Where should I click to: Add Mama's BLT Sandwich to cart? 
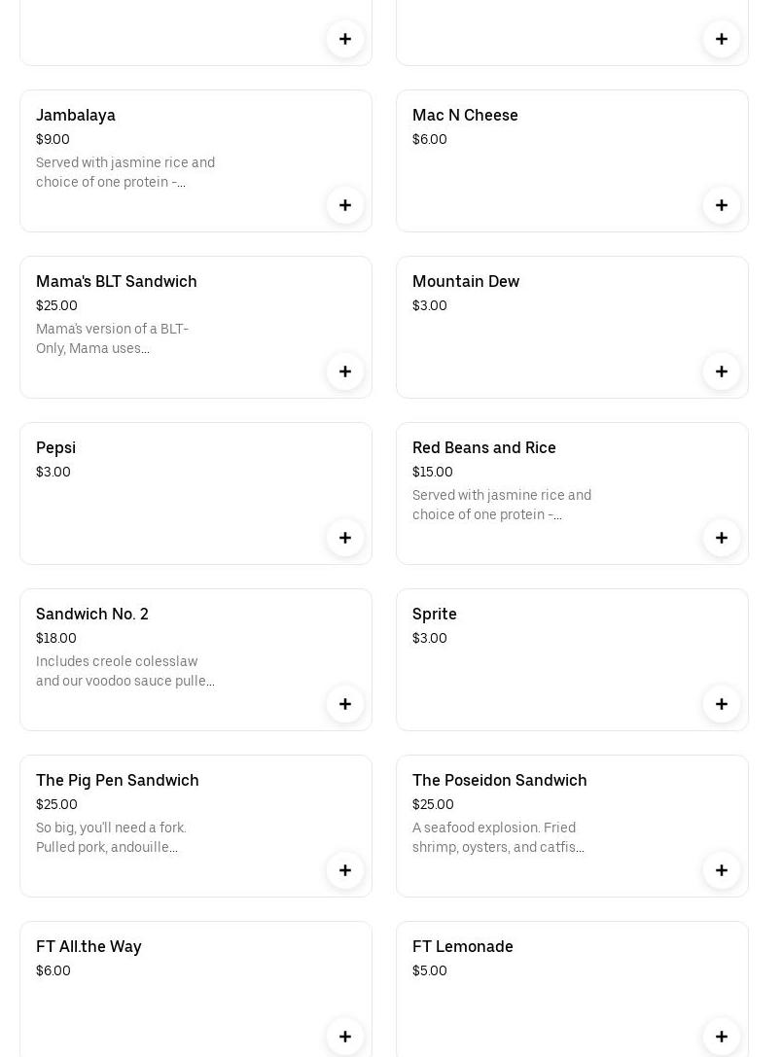[345, 371]
